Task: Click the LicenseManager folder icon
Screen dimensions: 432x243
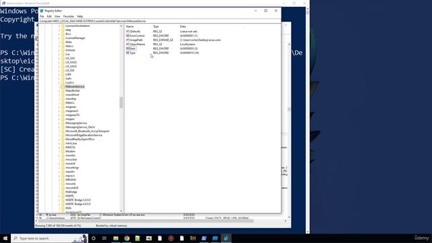Action: point(63,38)
